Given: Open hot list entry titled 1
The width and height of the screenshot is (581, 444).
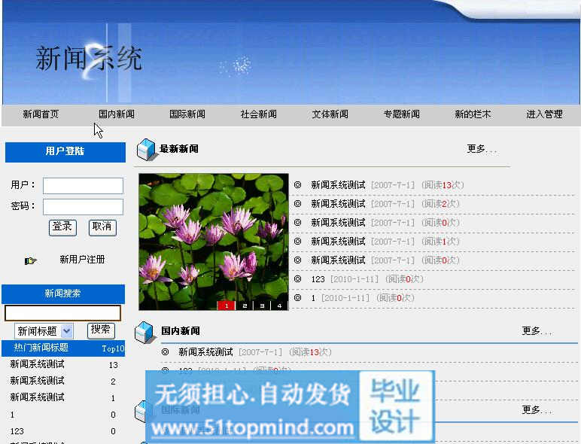Looking at the screenshot, I should coord(12,415).
